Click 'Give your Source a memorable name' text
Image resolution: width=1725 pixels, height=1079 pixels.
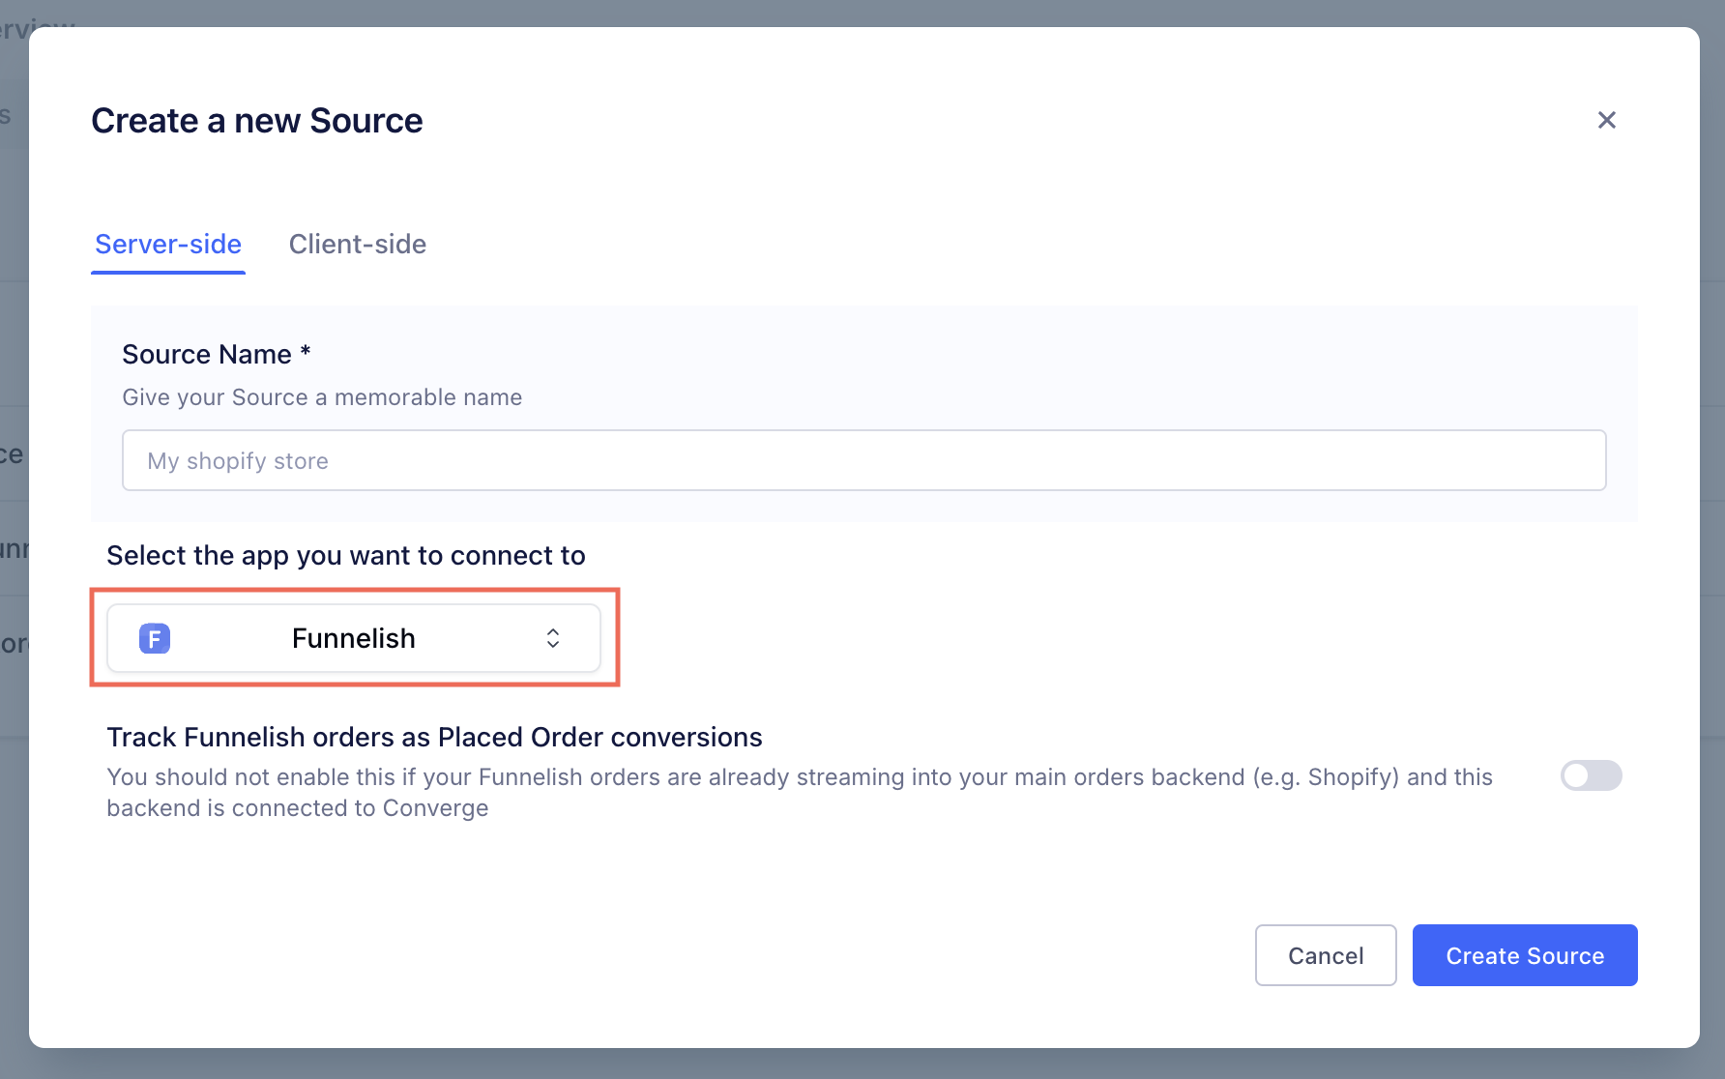point(322,397)
